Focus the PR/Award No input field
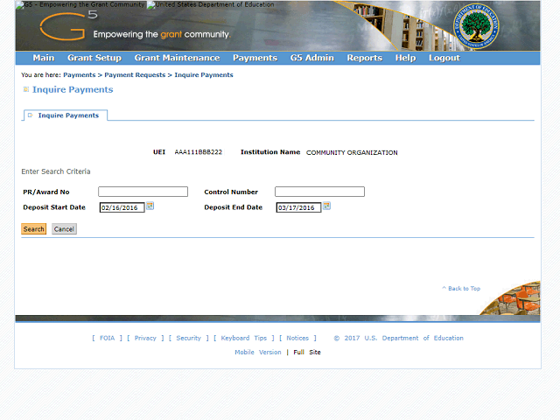This screenshot has height=420, width=560. coord(143,192)
